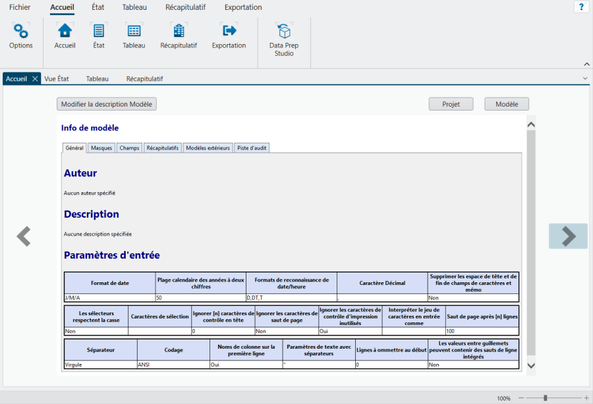This screenshot has width=593, height=404.
Task: Collapse the ribbon with the chevron
Action: pyautogui.click(x=586, y=64)
